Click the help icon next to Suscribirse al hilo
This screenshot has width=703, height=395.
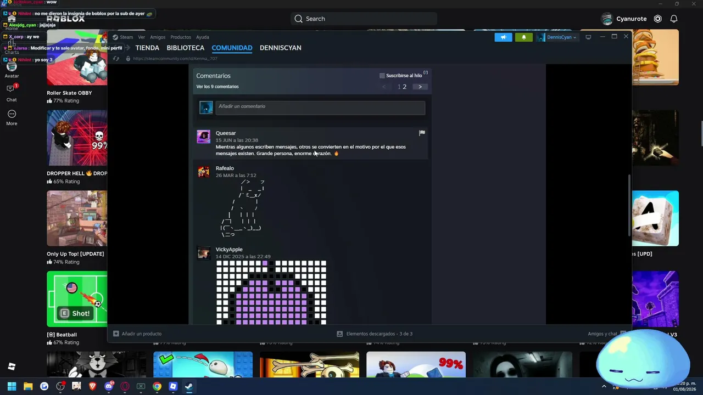click(x=425, y=72)
